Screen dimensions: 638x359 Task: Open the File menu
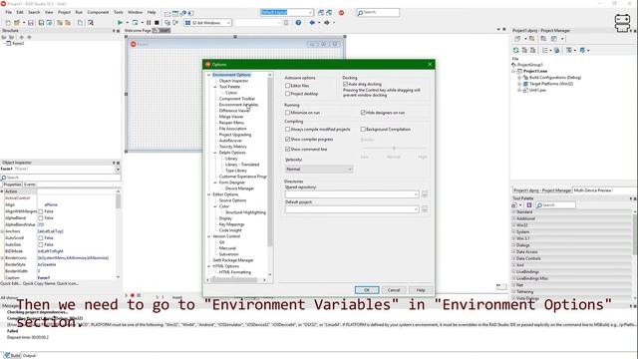tap(9, 12)
